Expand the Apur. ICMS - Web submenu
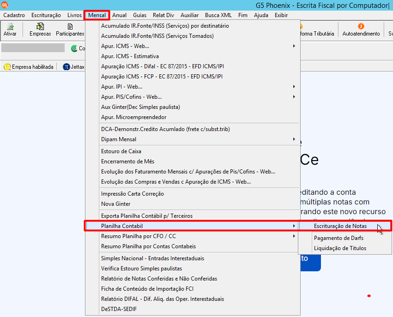Image resolution: width=393 pixels, height=317 pixels. tap(294, 46)
